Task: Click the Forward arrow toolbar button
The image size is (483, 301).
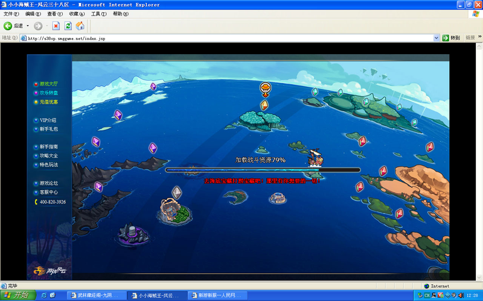Action: 38,26
